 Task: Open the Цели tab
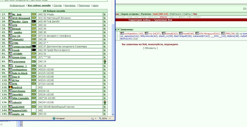point(95,5)
